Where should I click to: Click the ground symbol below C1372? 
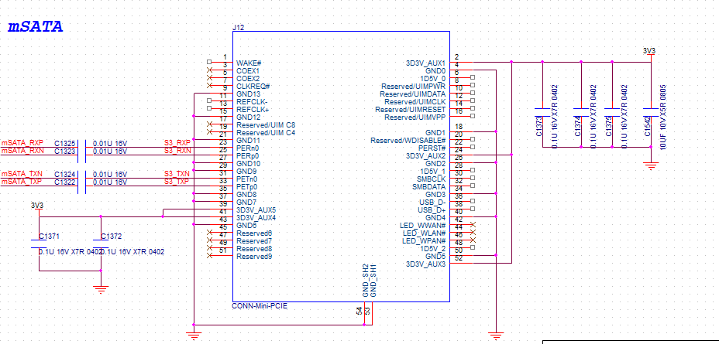pyautogui.click(x=101, y=289)
